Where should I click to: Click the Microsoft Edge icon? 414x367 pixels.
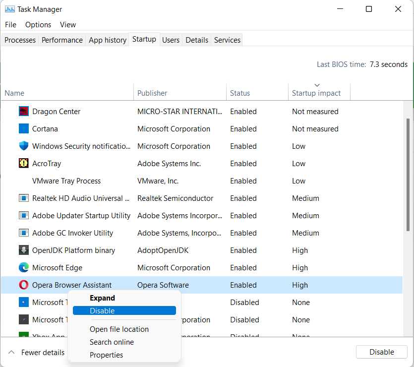24,267
